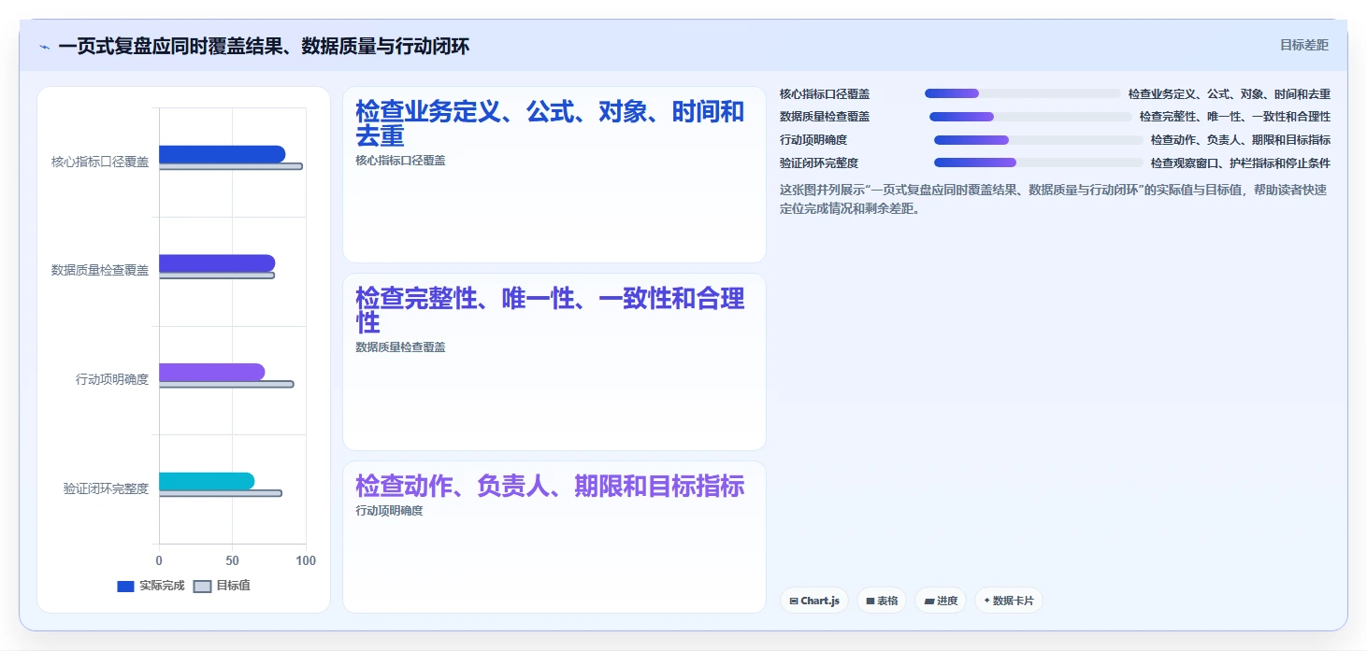Open the card headed 检查完整性、唯一性、一致性和合理性
This screenshot has height=651, width=1367.
[554, 361]
